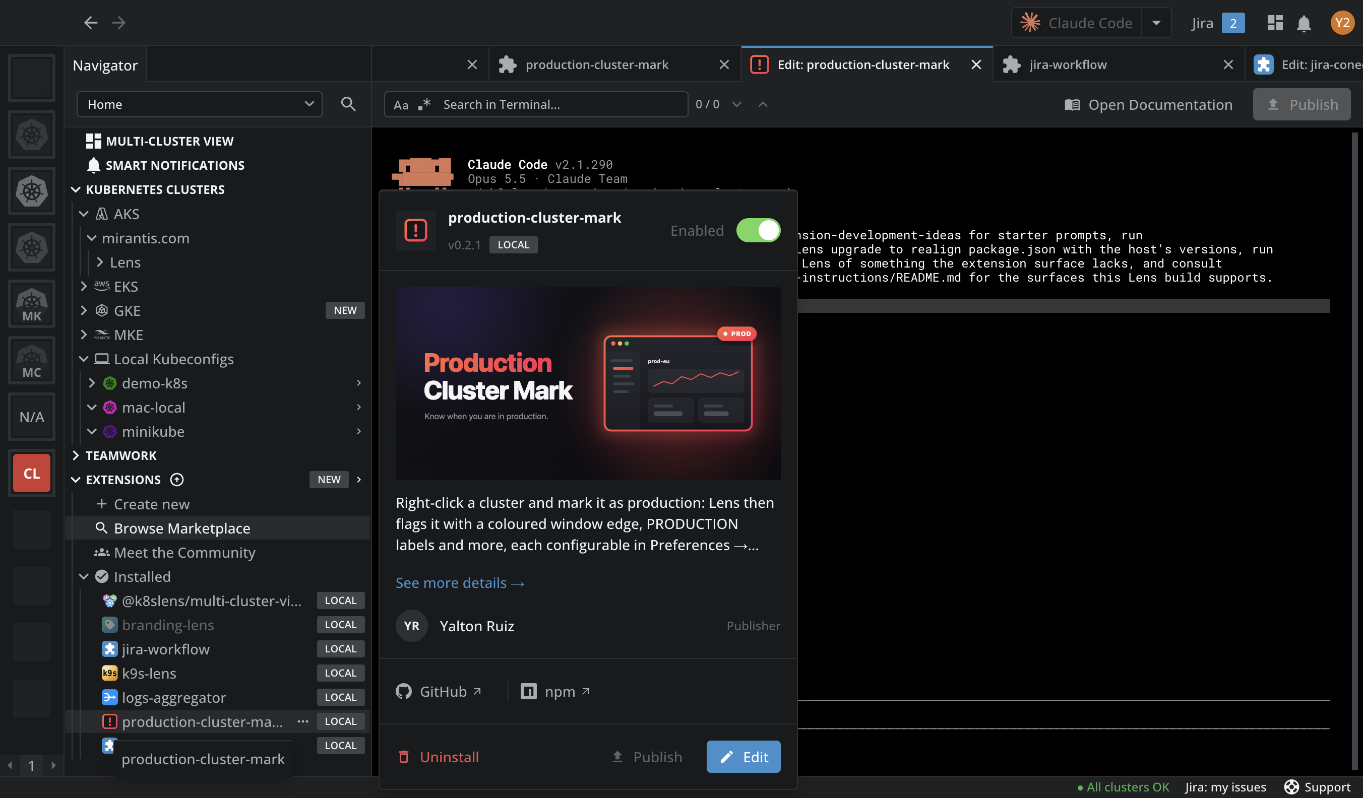This screenshot has height=798, width=1363.
Task: Focus the Search in Terminal field
Action: click(x=535, y=104)
